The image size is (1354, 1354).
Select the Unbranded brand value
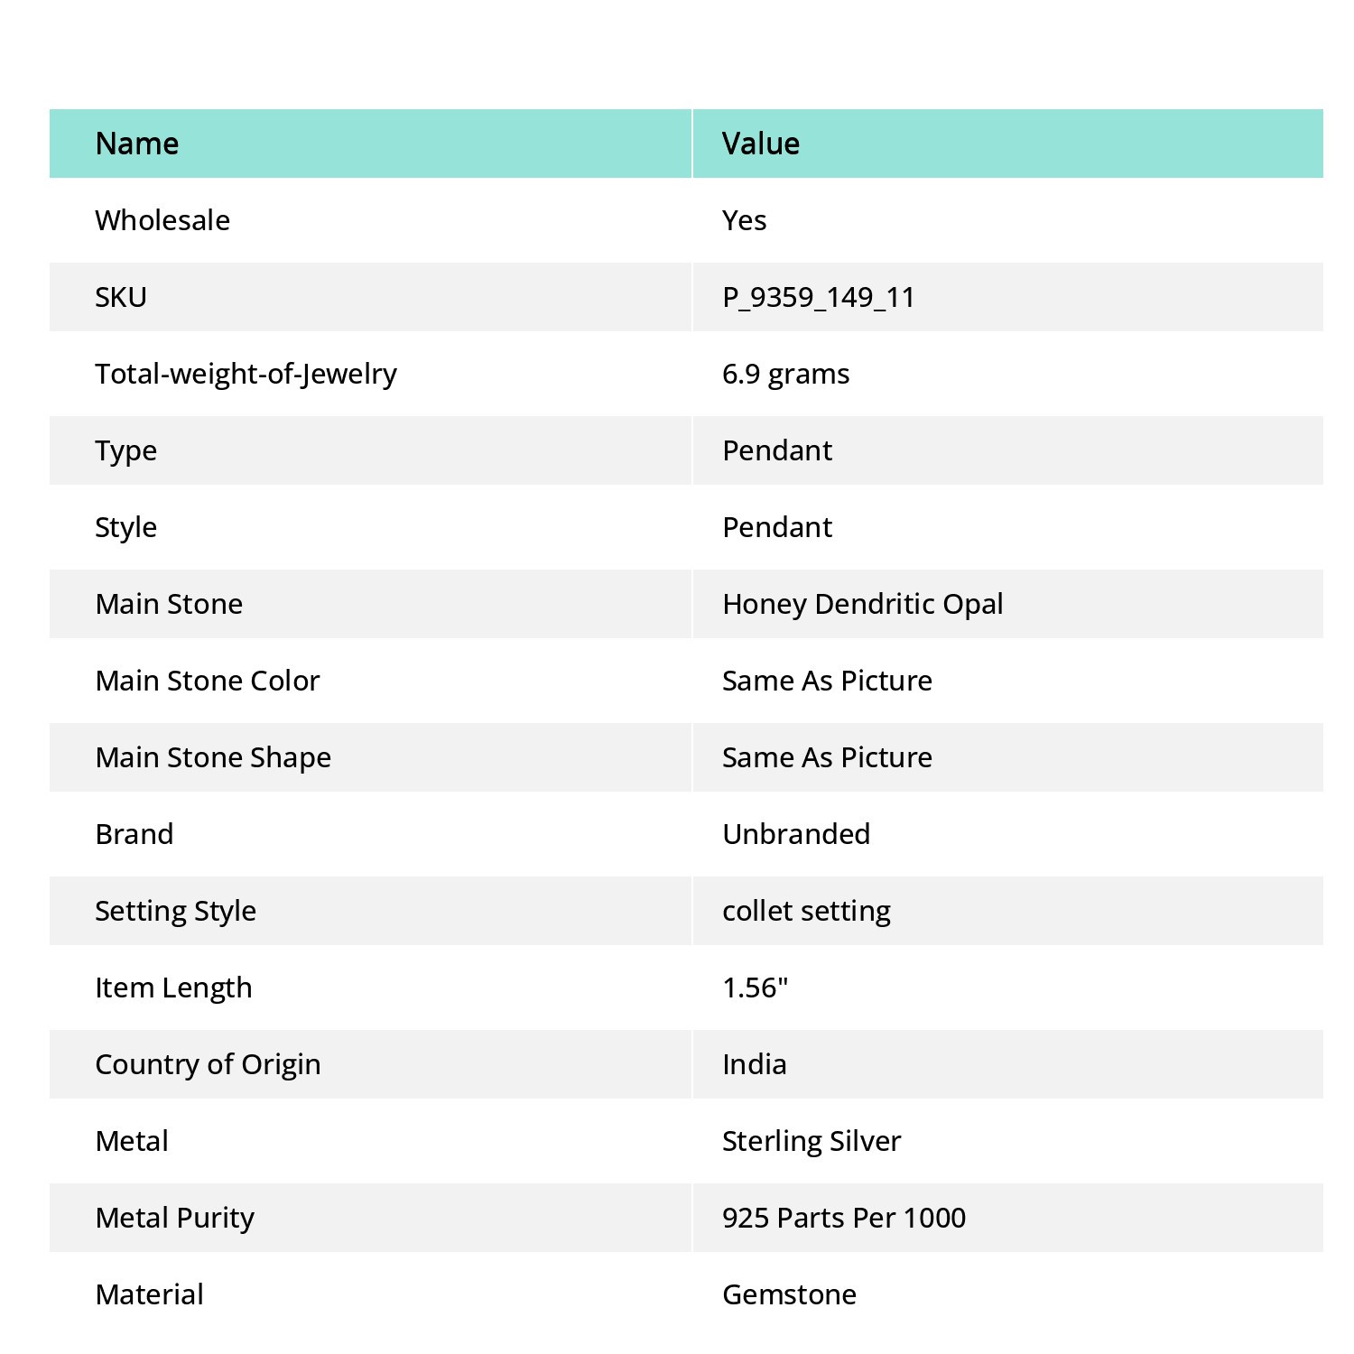[796, 834]
